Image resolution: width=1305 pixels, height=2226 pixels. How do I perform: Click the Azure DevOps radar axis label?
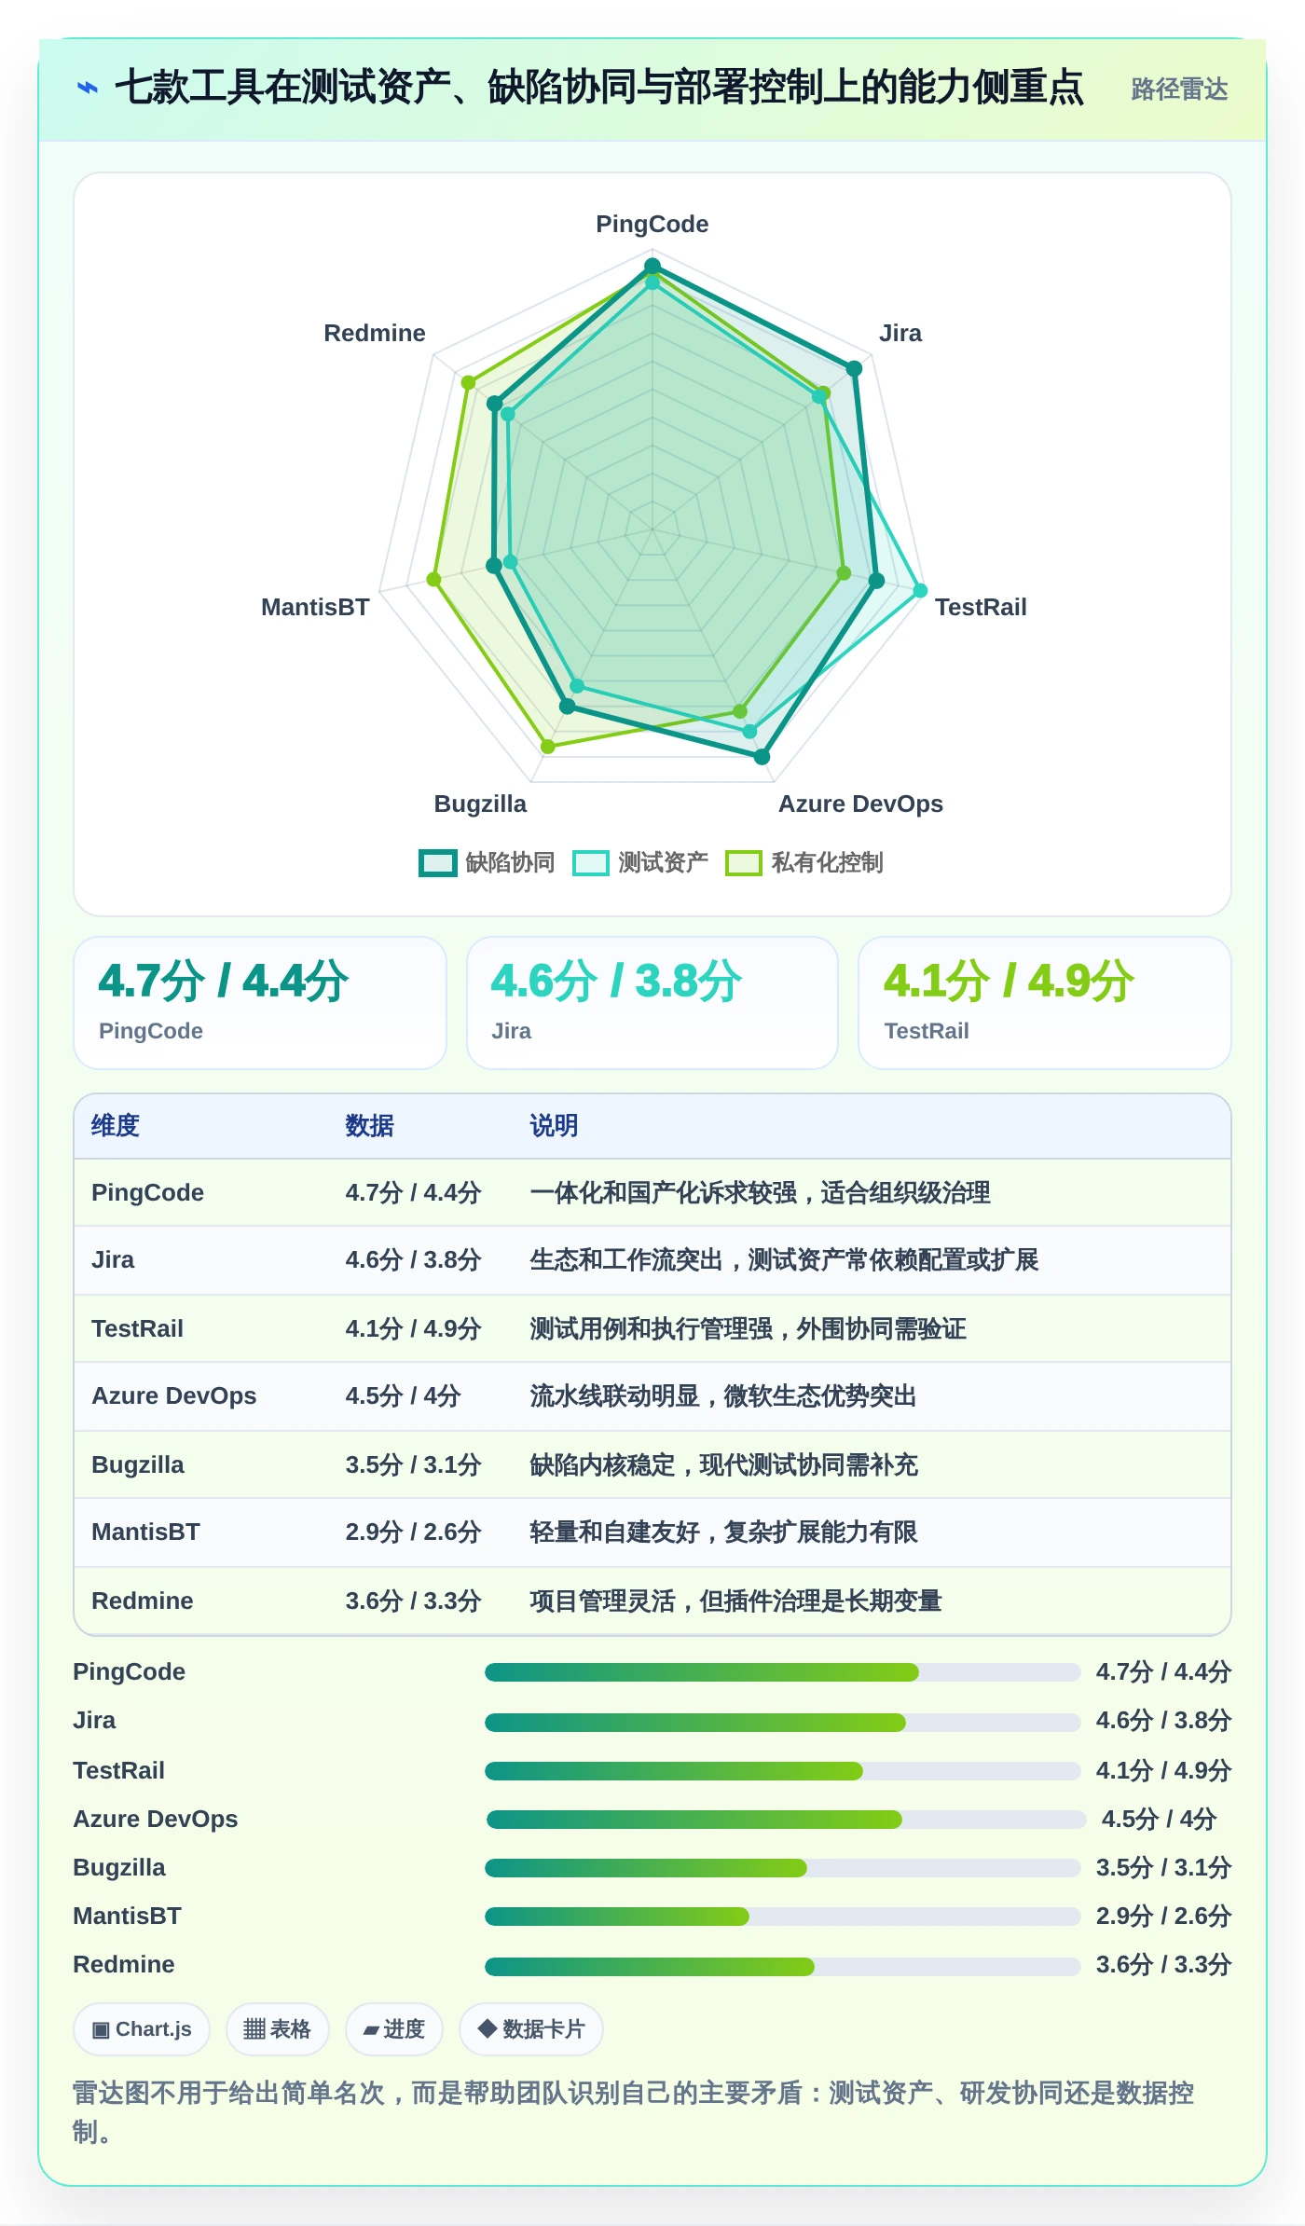(x=860, y=804)
